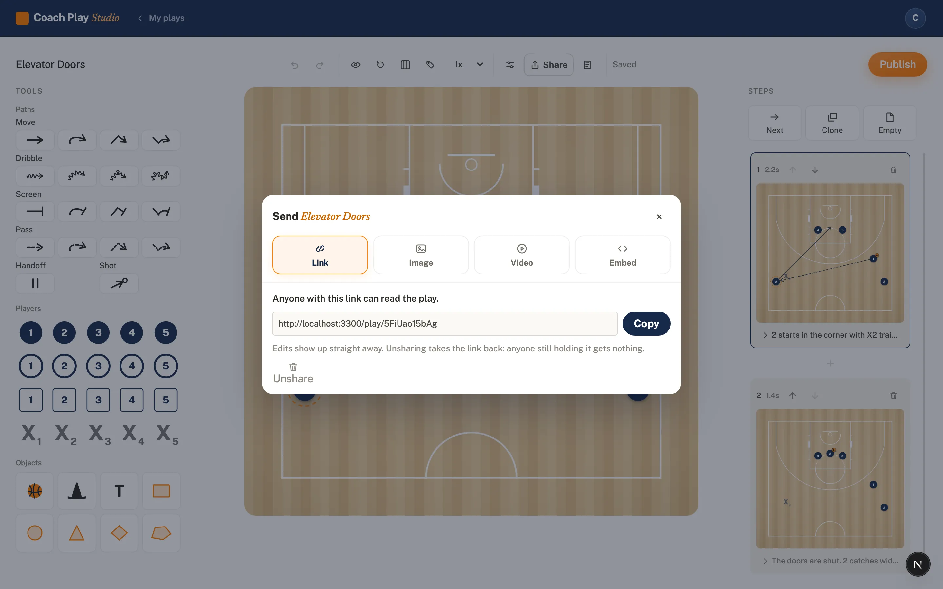Toggle the preview eye icon
Viewport: 943px width, 589px height.
point(355,65)
